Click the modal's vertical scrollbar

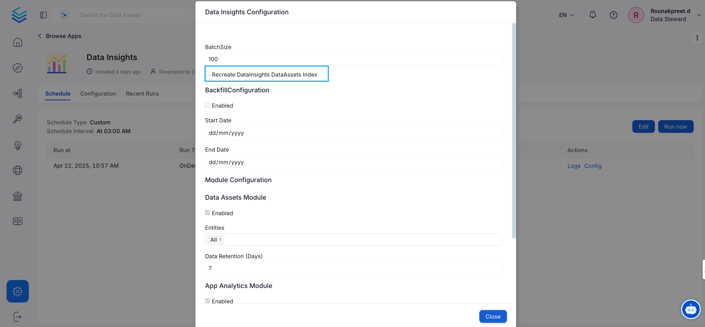pyautogui.click(x=514, y=131)
